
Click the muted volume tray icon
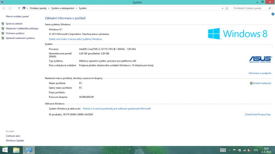click(x=249, y=150)
